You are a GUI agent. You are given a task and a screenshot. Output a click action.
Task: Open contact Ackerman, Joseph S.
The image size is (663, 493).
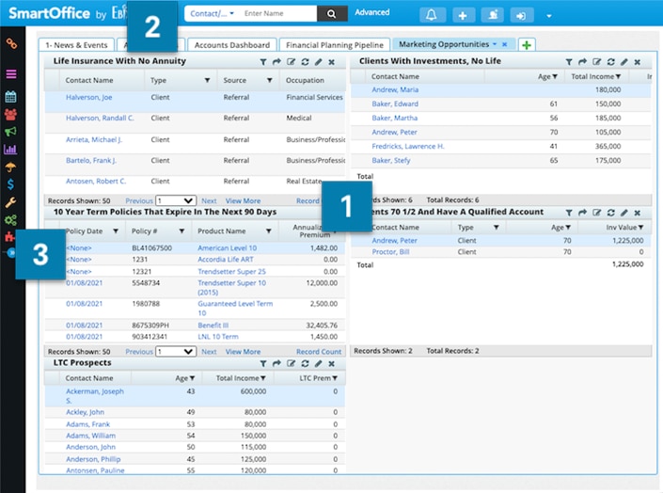(95, 396)
